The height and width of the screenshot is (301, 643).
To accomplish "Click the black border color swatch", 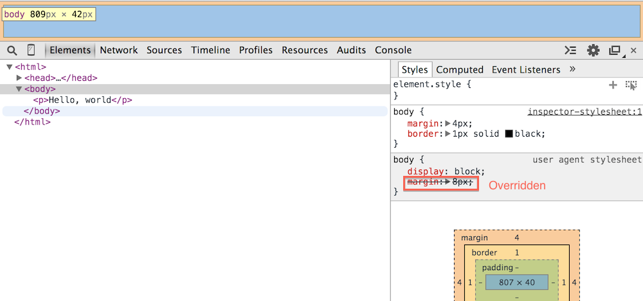I will coord(509,134).
